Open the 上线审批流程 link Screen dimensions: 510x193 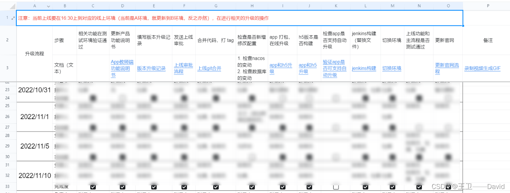pyautogui.click(x=183, y=68)
